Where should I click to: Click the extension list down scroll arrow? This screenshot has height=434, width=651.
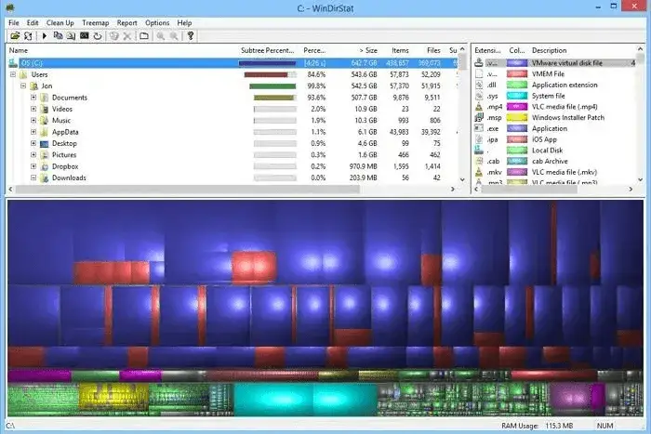coord(640,179)
